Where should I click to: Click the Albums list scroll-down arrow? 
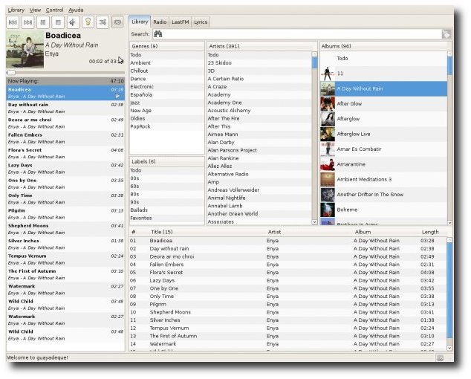coord(449,223)
